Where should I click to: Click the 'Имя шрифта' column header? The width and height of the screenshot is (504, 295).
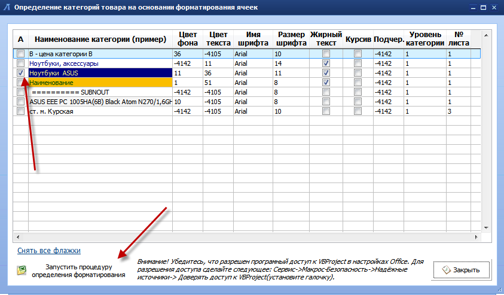pos(253,39)
